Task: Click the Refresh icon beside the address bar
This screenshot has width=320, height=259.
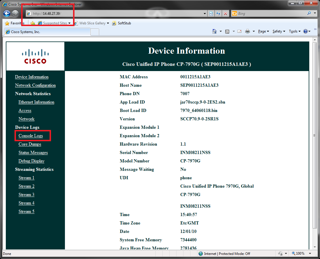Action: [x=218, y=13]
